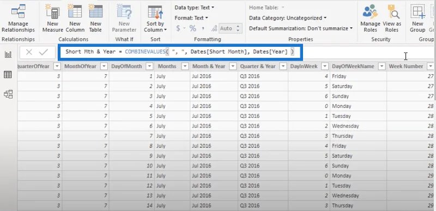The width and height of the screenshot is (436, 211).
Task: Open the Week Number column filter arrow
Action: [430, 66]
